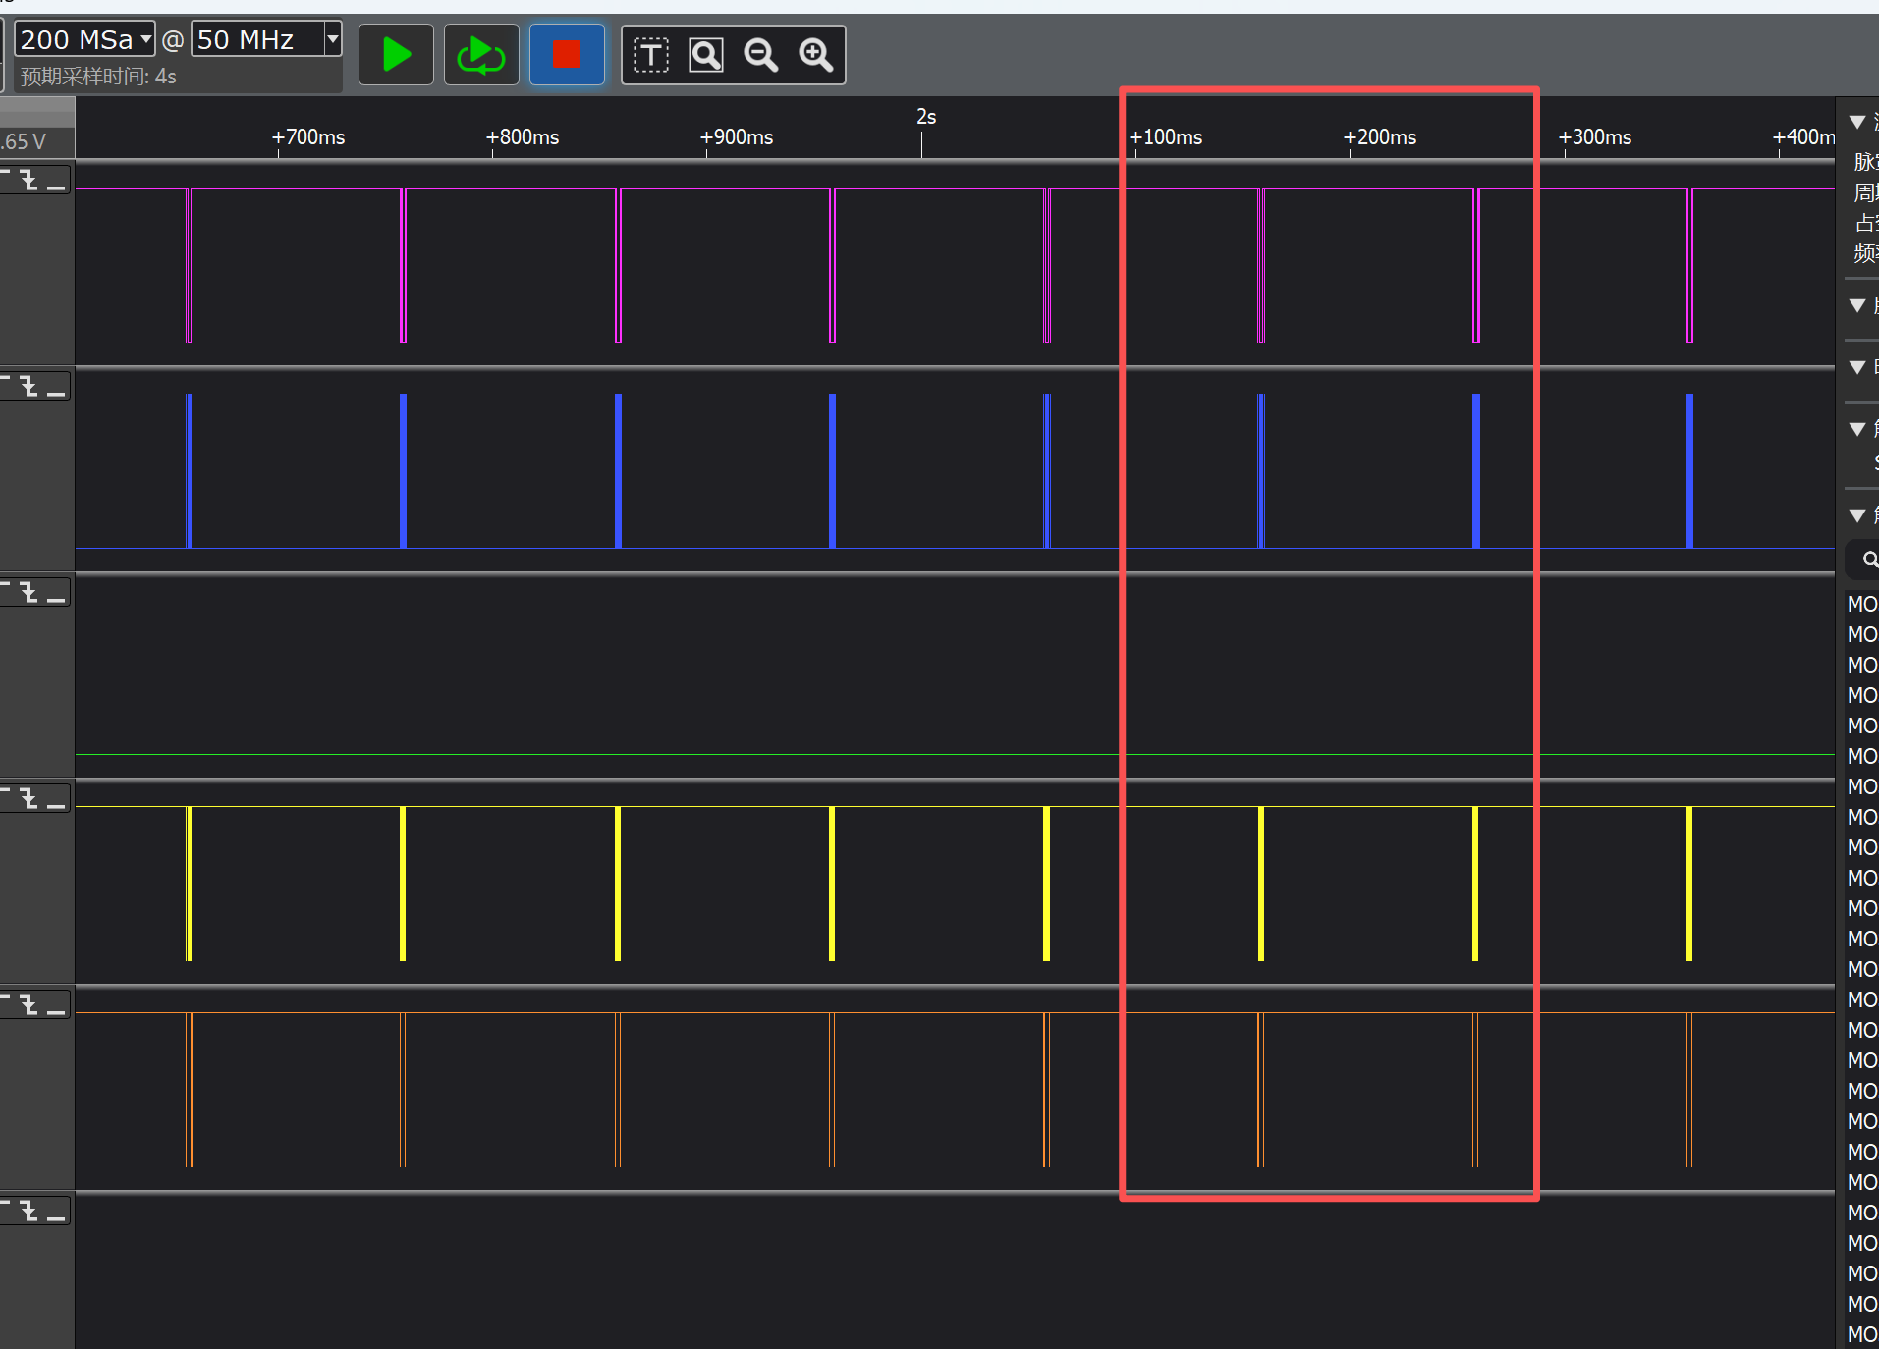
Task: Set falling-edge trigger on the green channel
Action: (x=30, y=593)
